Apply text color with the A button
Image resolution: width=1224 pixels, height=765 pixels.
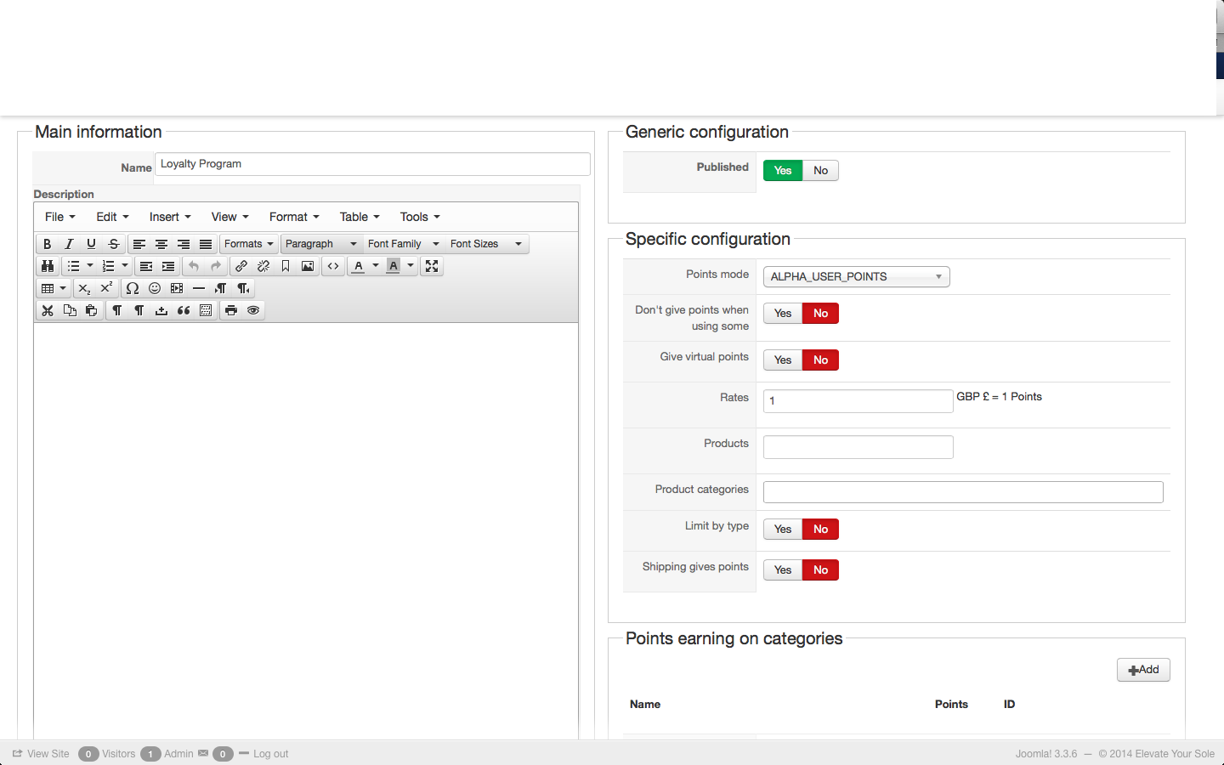click(359, 266)
